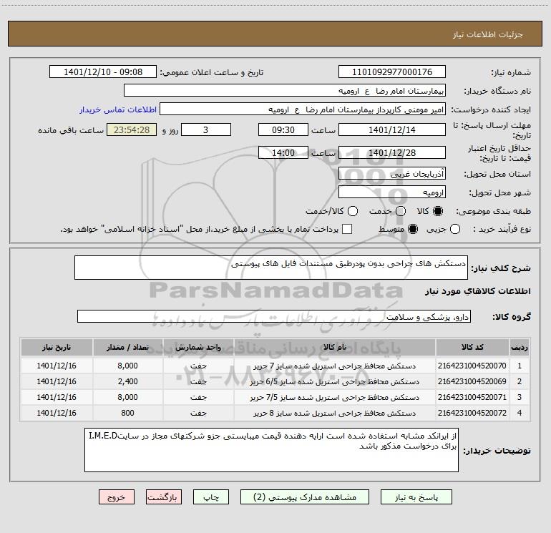View attached documents (2) button
The image size is (551, 533).
pos(305,497)
